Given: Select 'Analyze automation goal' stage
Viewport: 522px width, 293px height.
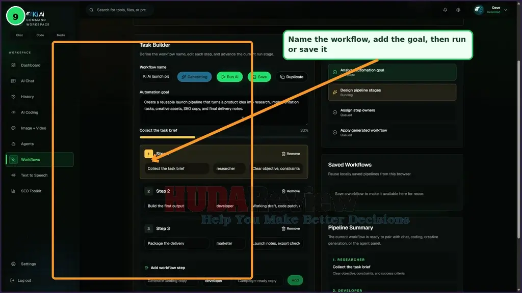Looking at the screenshot, I should [392, 72].
